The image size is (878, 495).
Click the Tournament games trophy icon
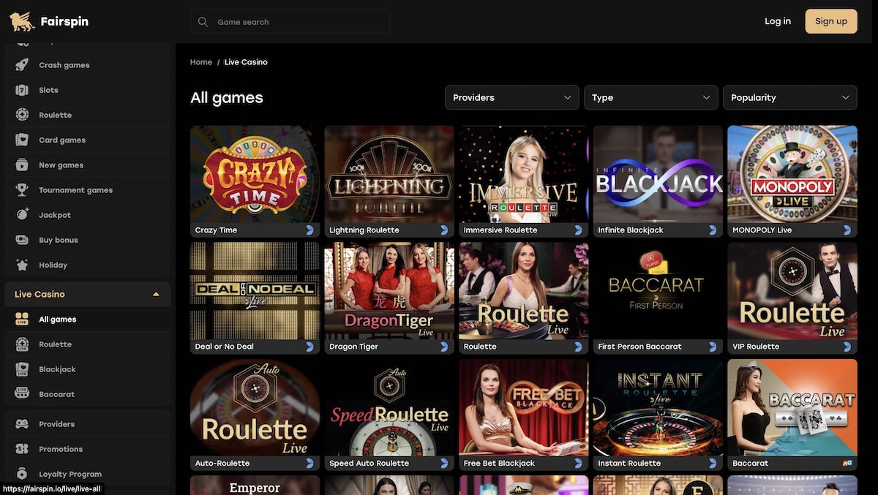pos(22,190)
